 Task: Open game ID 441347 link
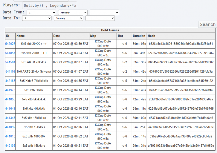[x=10, y=118]
